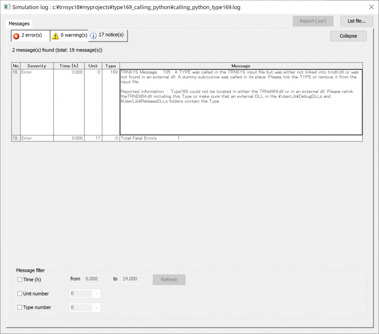Show the 17 notice(s) messages

coord(107,35)
